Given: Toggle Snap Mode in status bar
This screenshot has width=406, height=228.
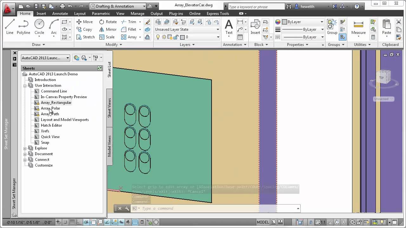Looking at the screenshot, I should tap(65, 222).
